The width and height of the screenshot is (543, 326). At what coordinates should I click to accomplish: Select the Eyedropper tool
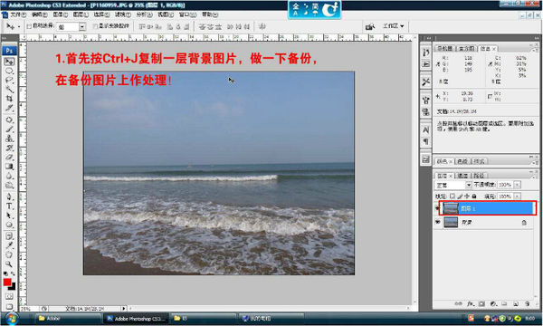9,245
